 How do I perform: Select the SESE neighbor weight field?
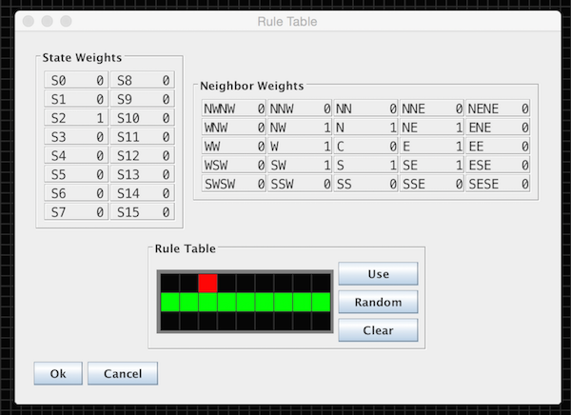[498, 184]
